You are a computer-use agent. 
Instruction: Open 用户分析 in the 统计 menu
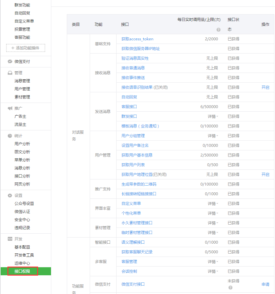pos(22,144)
